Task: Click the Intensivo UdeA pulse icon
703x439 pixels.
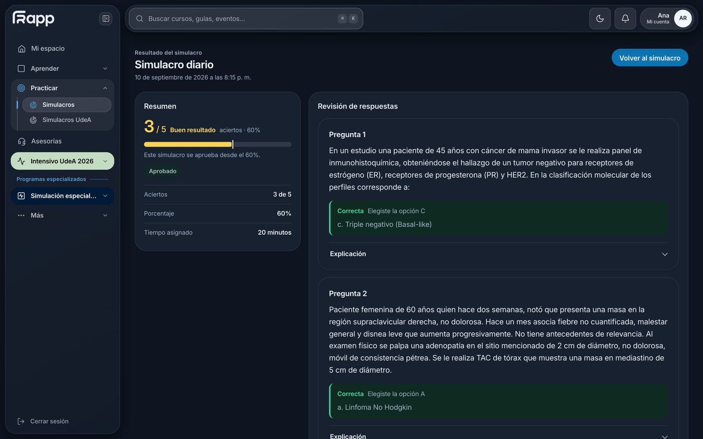Action: (x=21, y=161)
